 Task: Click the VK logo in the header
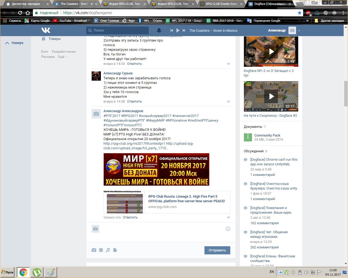[46, 30]
